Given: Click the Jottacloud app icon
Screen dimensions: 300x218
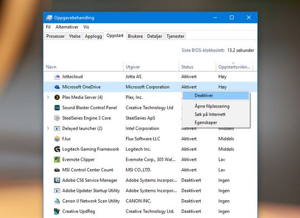Looking at the screenshot, I should pyautogui.click(x=57, y=77).
